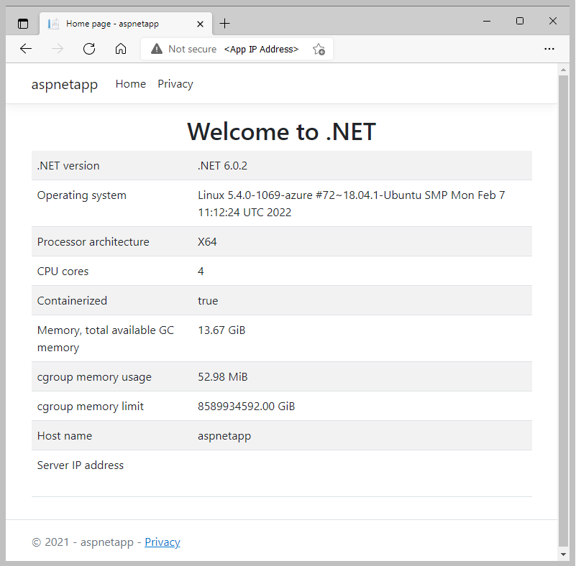576x566 pixels.
Task: Open the Privacy page from the navbar
Action: pyautogui.click(x=175, y=83)
